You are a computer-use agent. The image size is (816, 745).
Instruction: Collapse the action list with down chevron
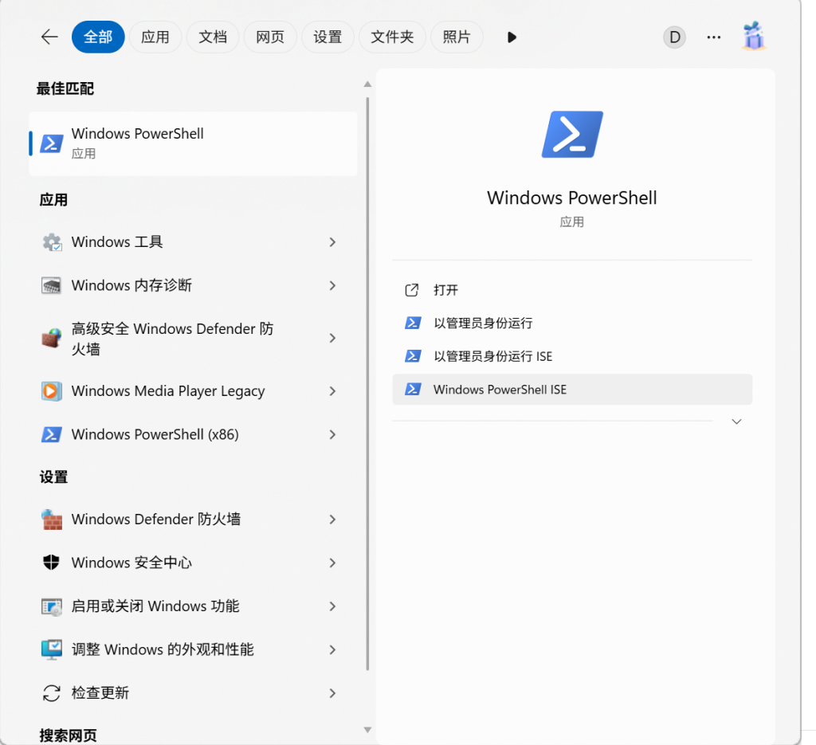(x=736, y=422)
